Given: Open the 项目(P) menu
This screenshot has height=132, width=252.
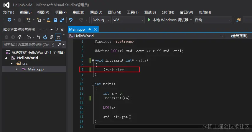Looking at the screenshot, I should tap(61, 12).
